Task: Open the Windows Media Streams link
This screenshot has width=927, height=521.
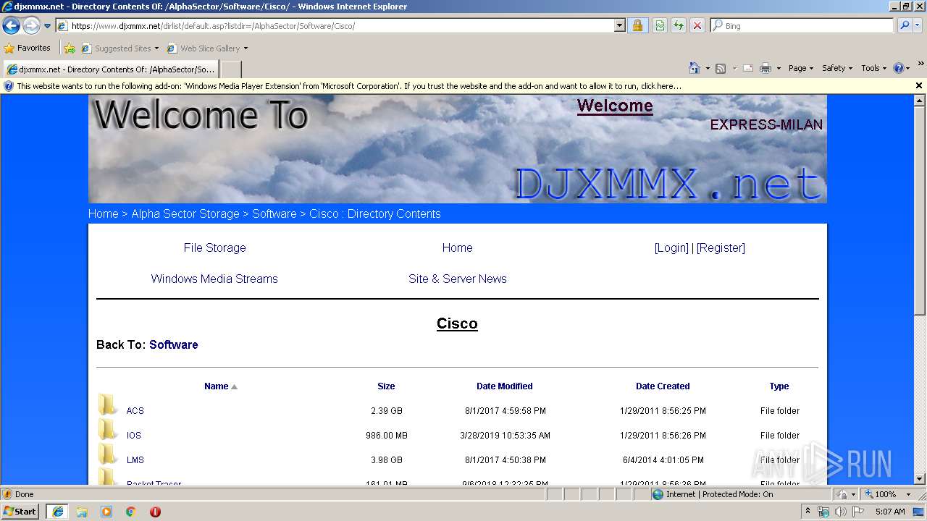Action: pyautogui.click(x=214, y=279)
